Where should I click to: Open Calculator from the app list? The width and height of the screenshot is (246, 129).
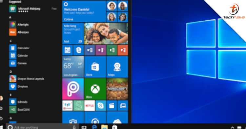(x=19, y=48)
